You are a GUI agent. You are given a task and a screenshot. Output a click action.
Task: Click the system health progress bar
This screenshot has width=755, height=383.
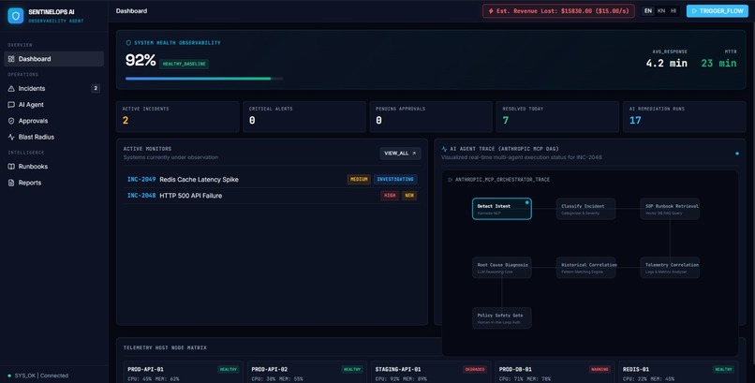pyautogui.click(x=204, y=79)
